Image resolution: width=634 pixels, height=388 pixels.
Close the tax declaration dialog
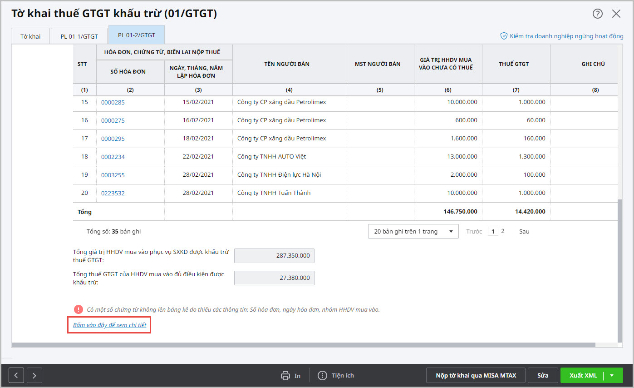(616, 14)
